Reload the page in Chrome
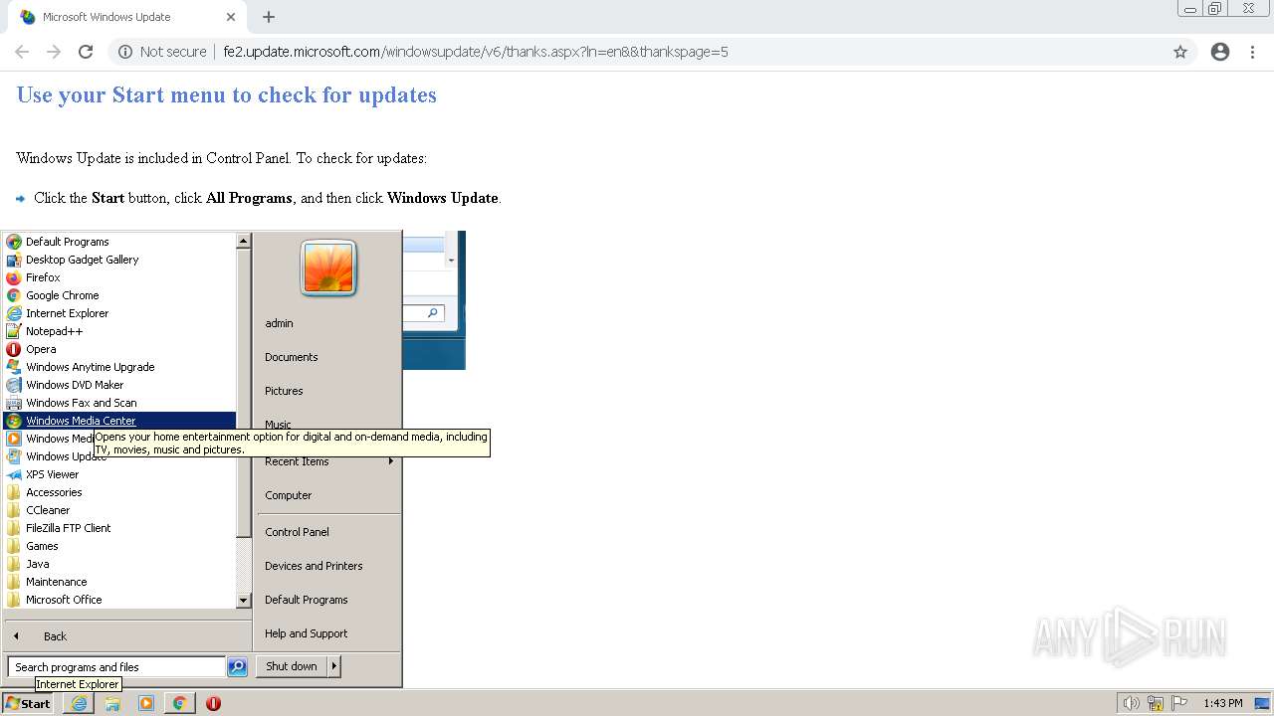Viewport: 1274px width, 716px height. [x=86, y=52]
